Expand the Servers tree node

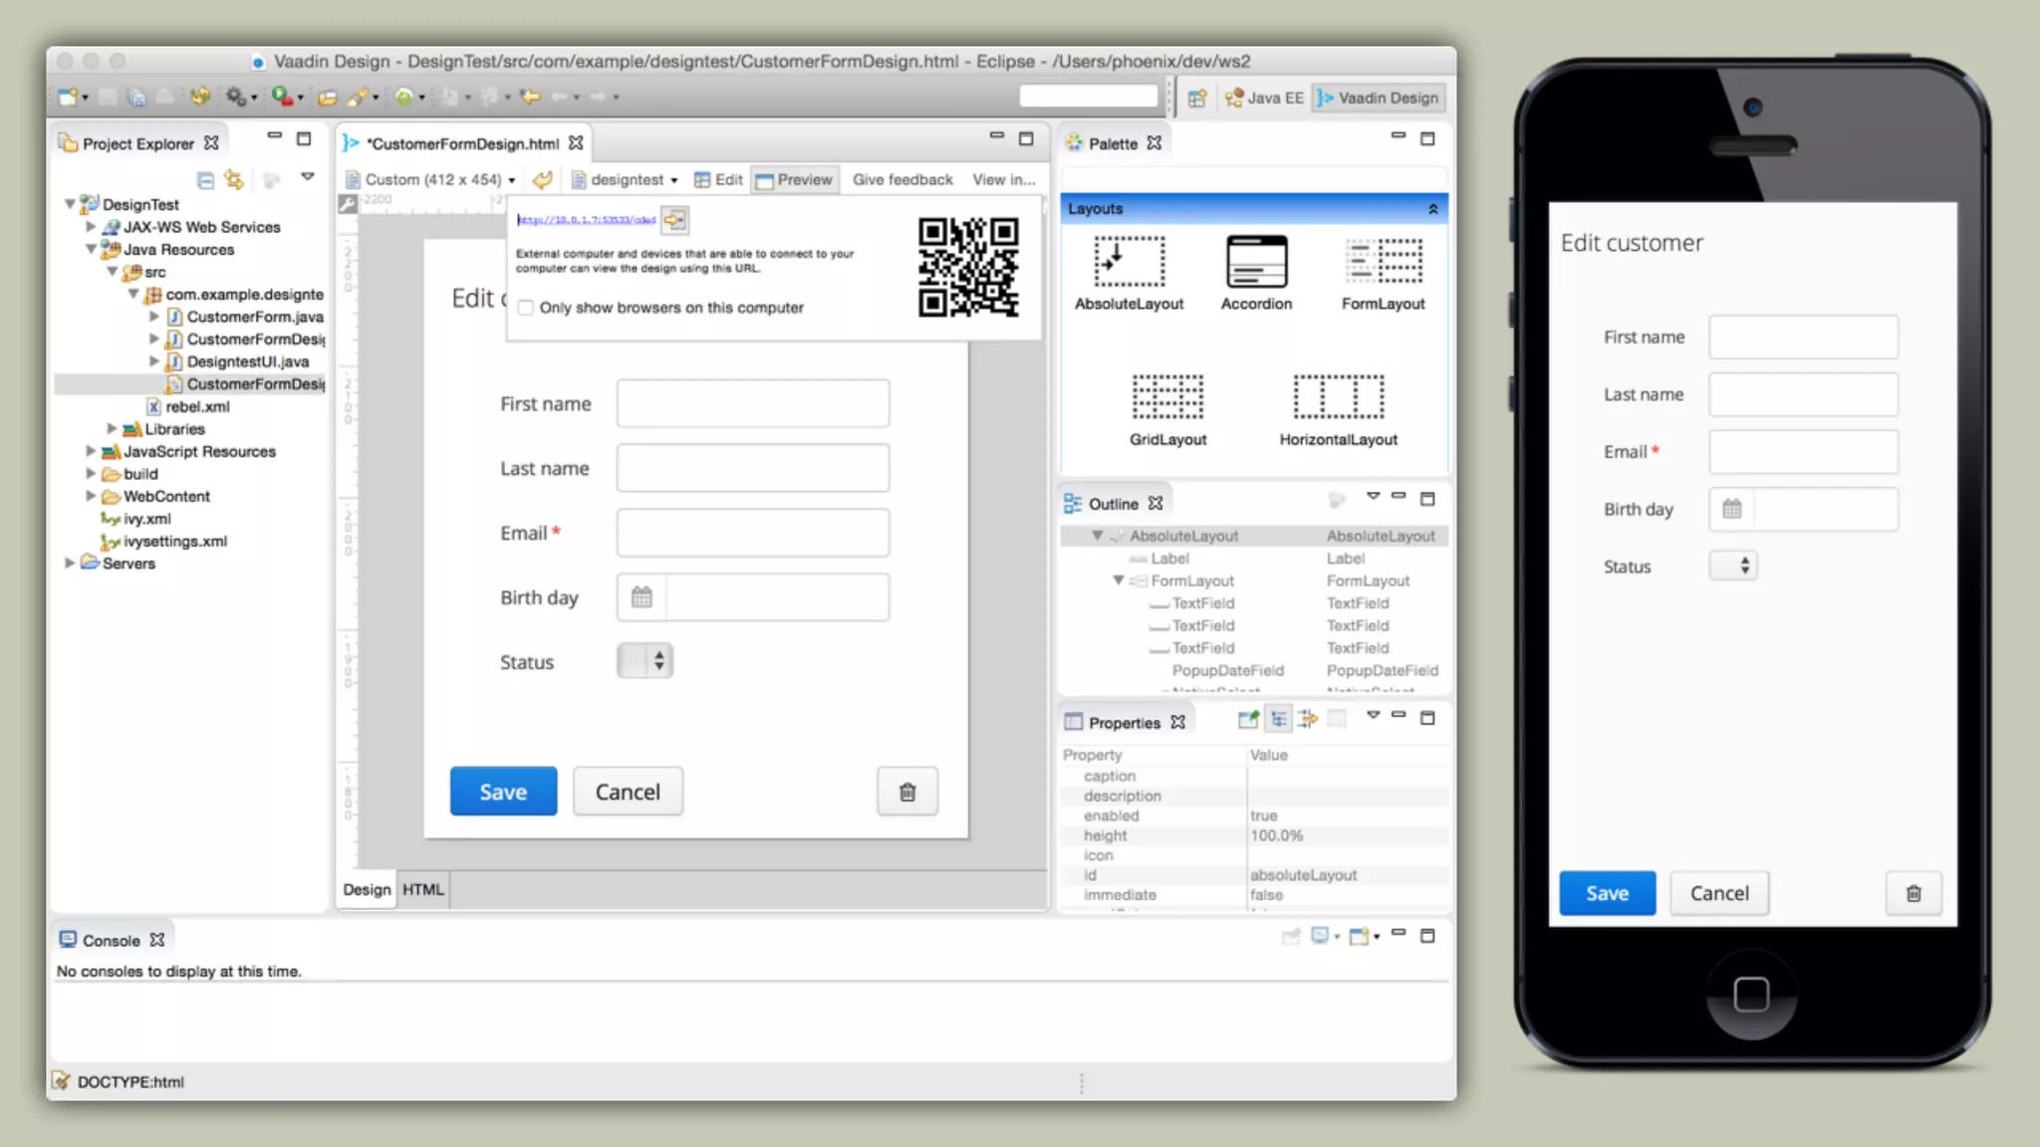[x=70, y=563]
